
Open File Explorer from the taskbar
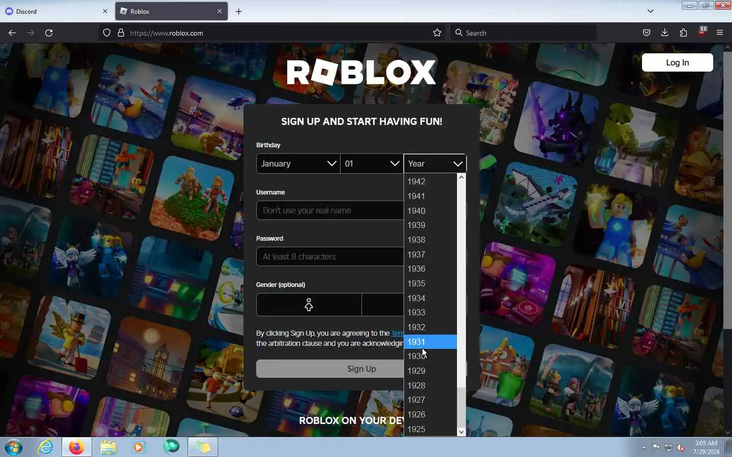(x=108, y=447)
